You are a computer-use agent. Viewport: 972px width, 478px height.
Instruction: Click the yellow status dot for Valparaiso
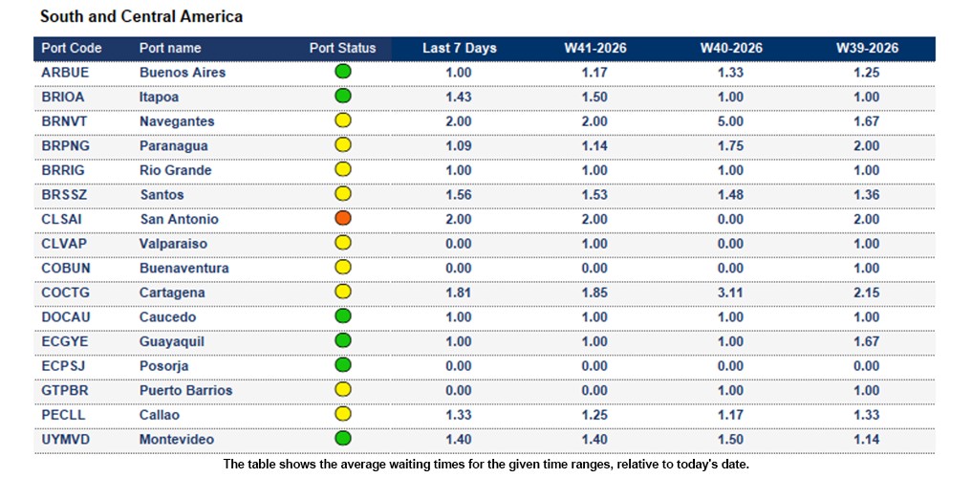[x=343, y=243]
